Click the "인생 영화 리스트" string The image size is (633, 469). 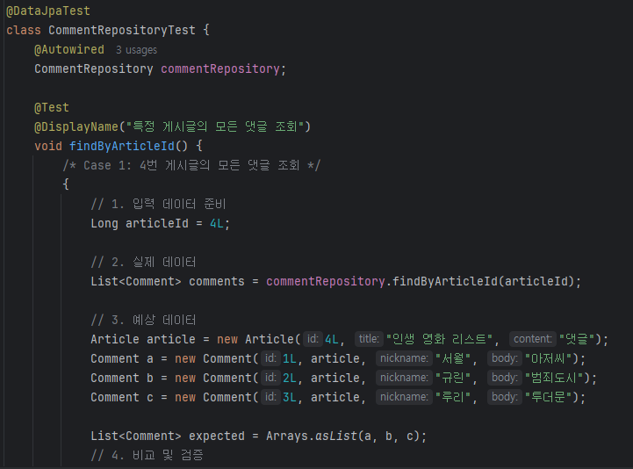[440, 339]
